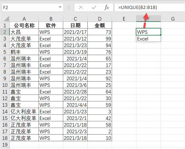The height and width of the screenshot is (149, 185).
Task: Select cell F2 containing WPS
Action: coord(148,32)
